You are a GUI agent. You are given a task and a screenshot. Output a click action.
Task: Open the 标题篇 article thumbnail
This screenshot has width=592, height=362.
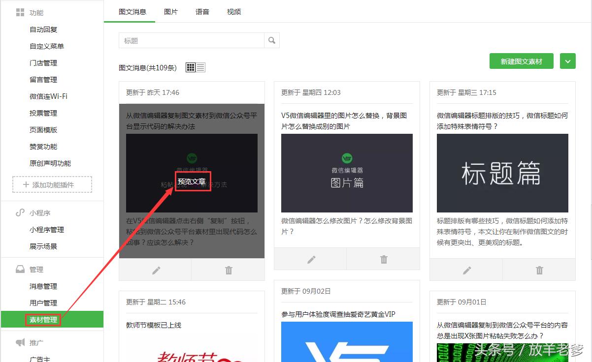(502, 173)
